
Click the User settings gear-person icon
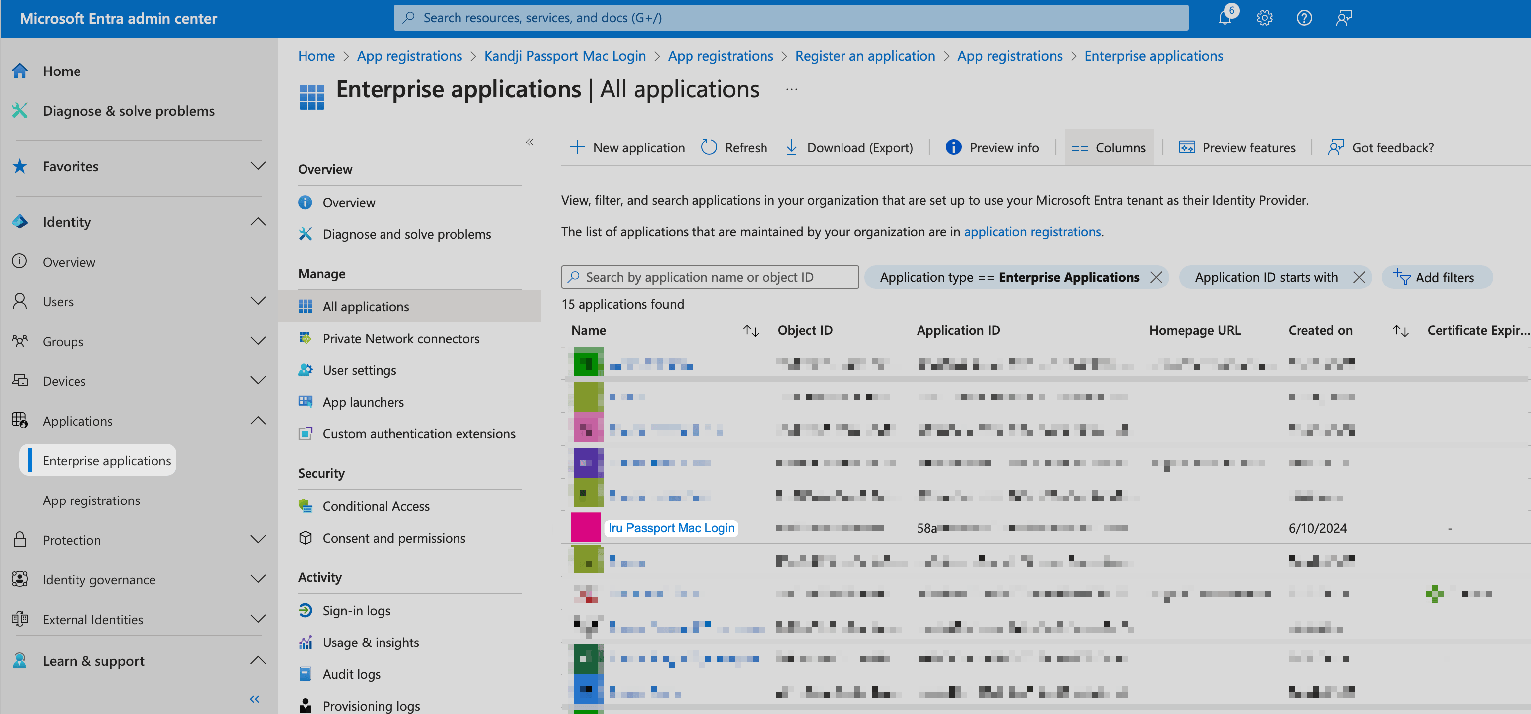[306, 370]
